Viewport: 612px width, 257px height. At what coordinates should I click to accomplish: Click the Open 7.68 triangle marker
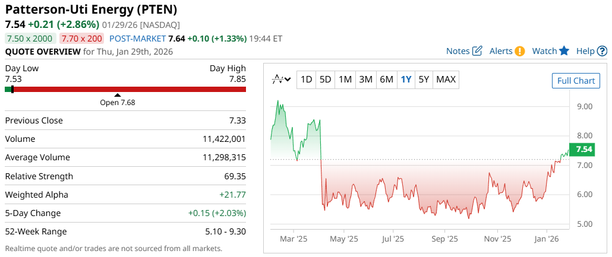[x=118, y=95]
